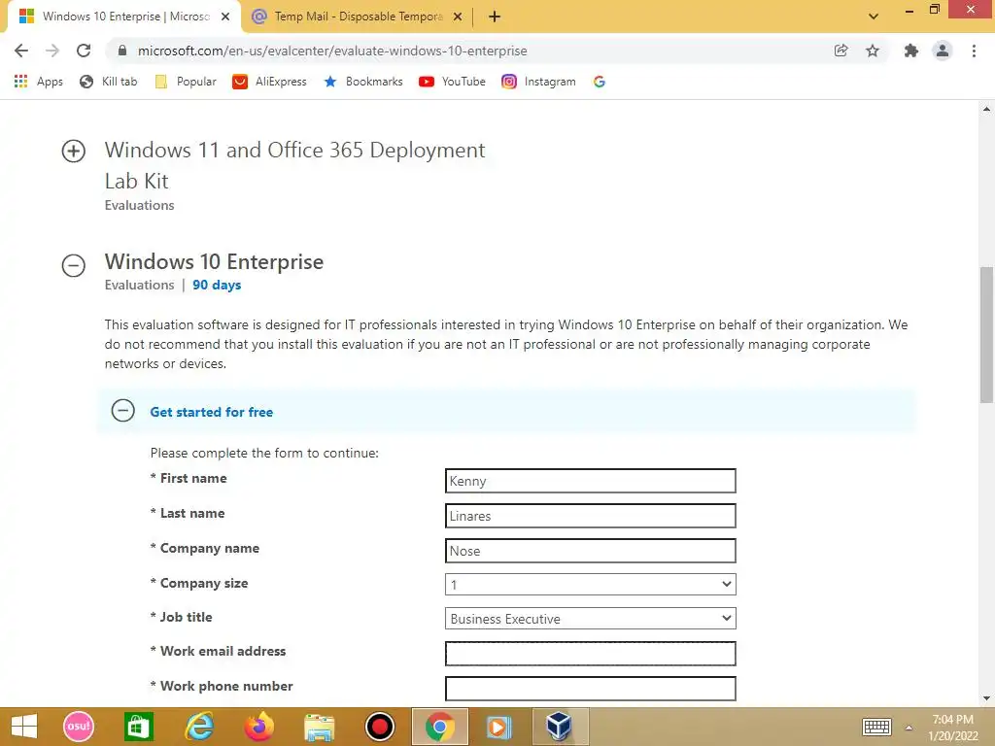Focus the Last name field
This screenshot has height=746, width=995.
point(590,516)
